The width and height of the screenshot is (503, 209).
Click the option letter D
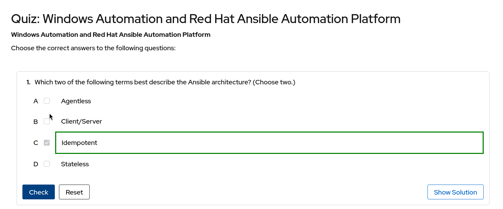coord(36,164)
